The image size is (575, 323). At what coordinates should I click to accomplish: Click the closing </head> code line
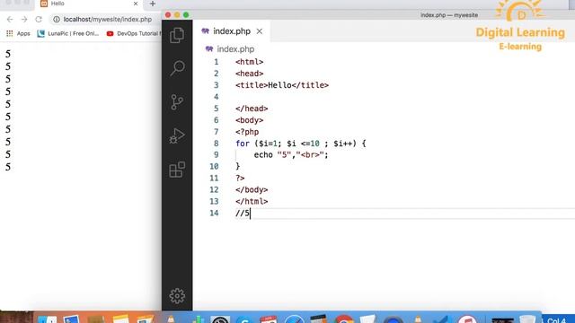pos(252,109)
